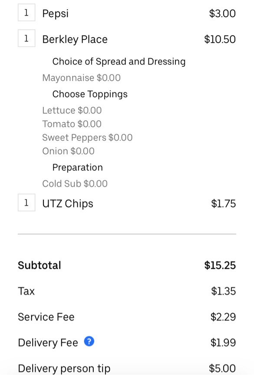The height and width of the screenshot is (375, 254).
Task: Click the Berkley Place quantity box
Action: [x=26, y=38]
